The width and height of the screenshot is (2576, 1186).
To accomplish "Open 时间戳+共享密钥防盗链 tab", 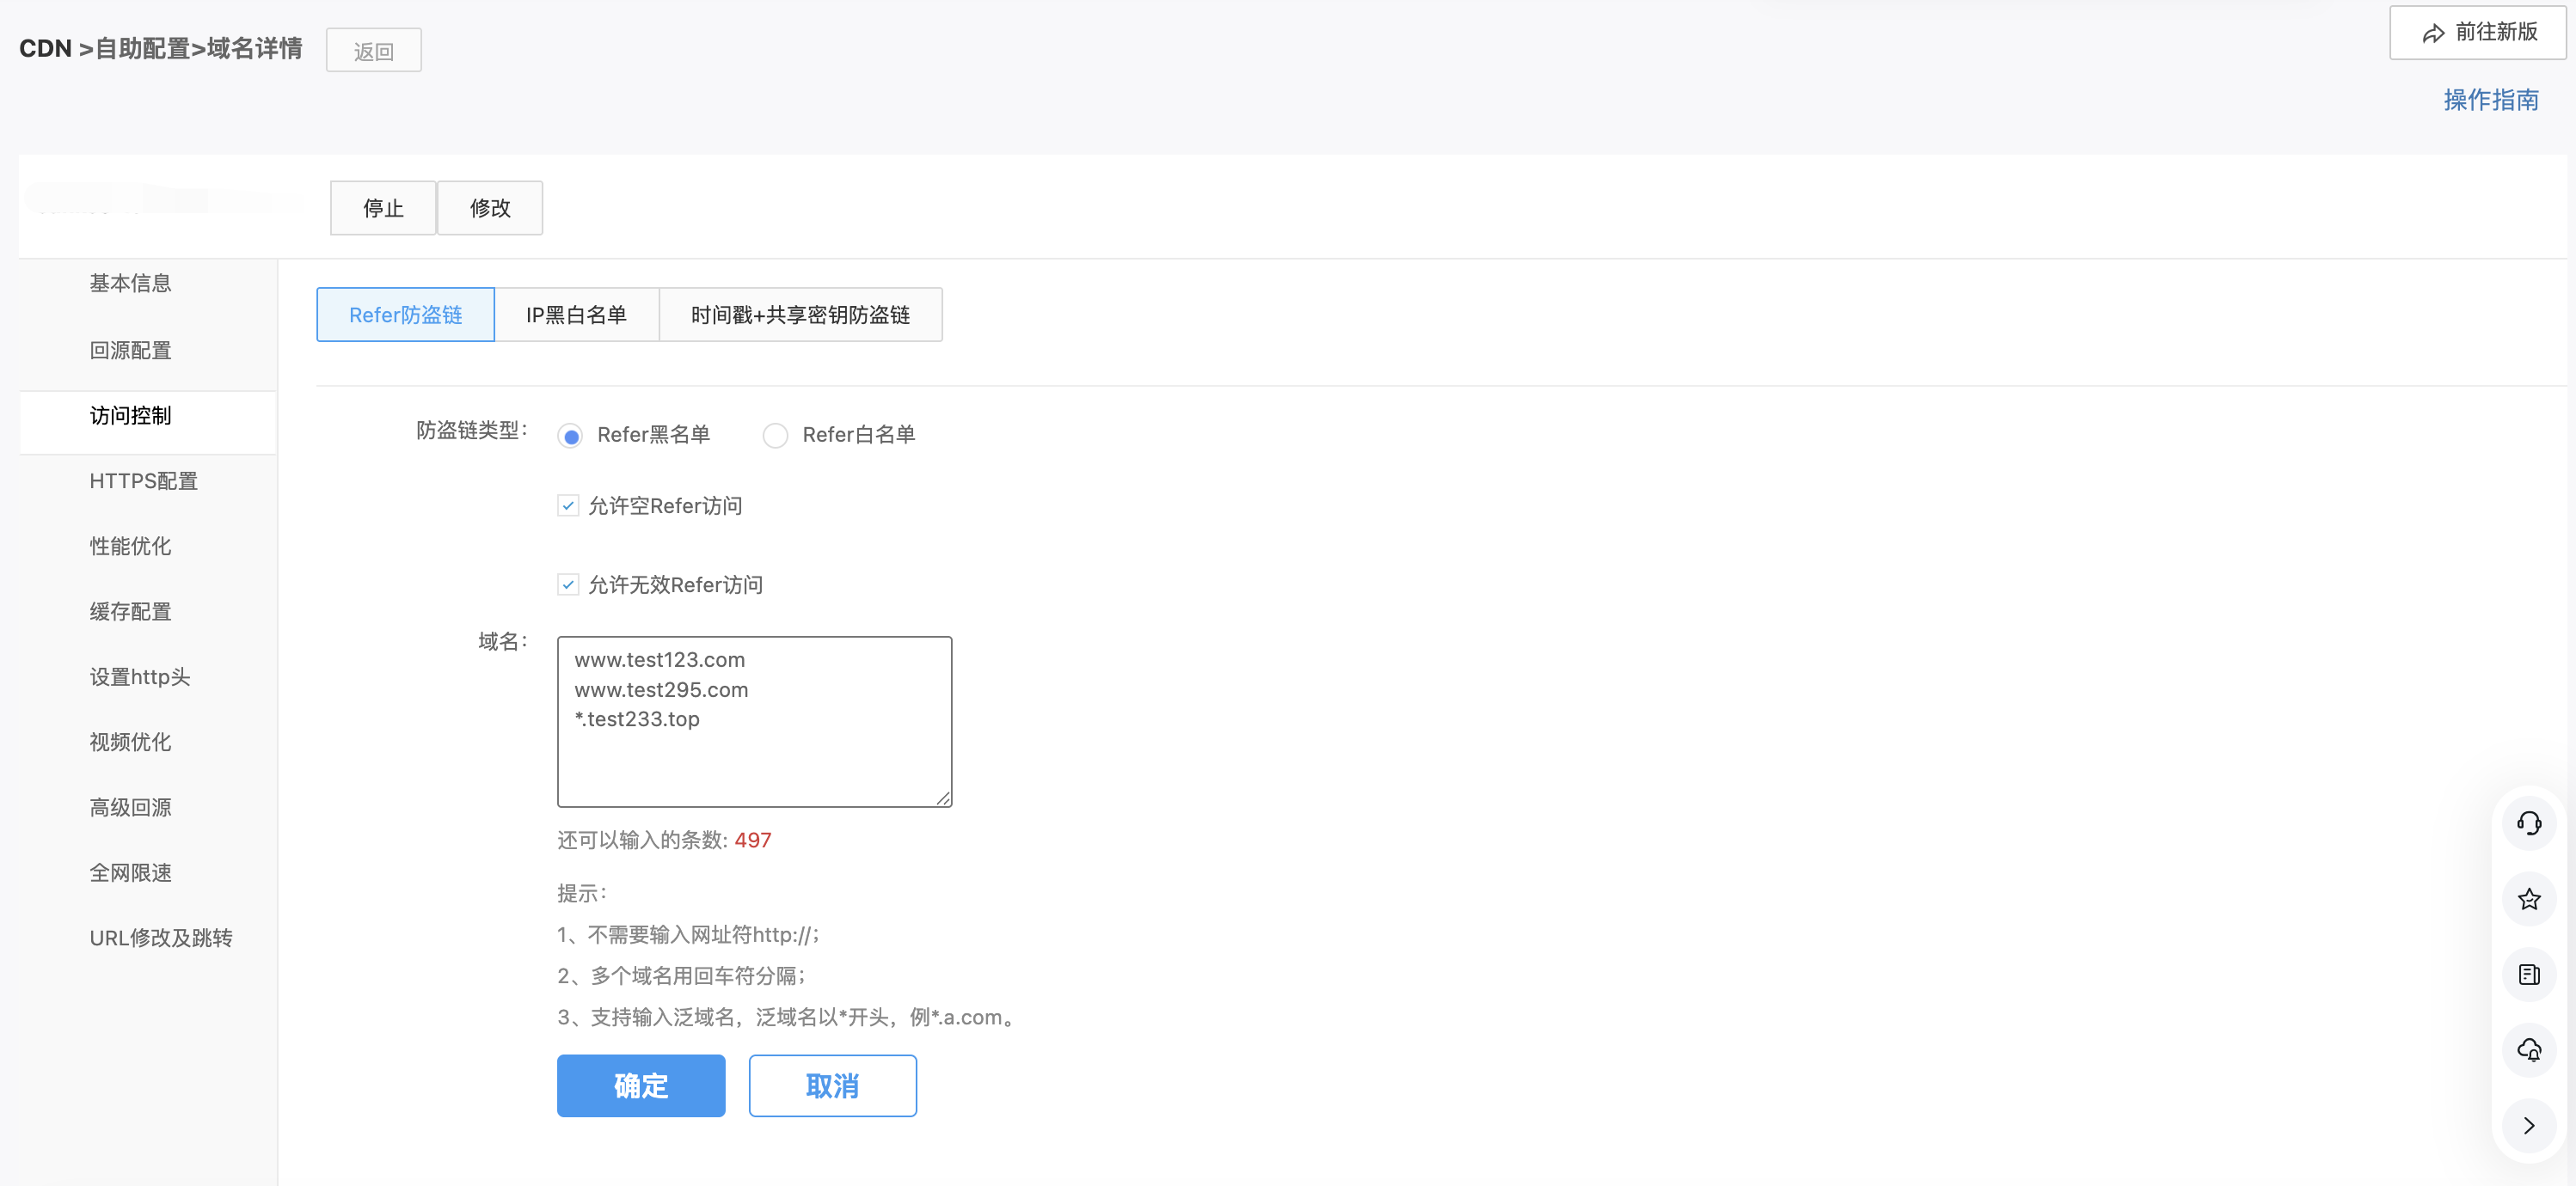I will [800, 315].
